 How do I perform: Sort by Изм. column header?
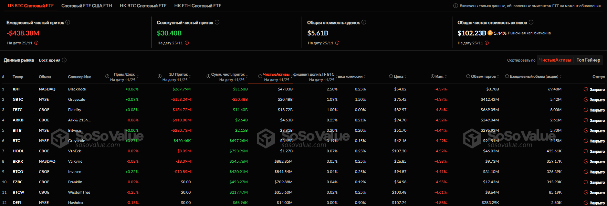[439, 76]
